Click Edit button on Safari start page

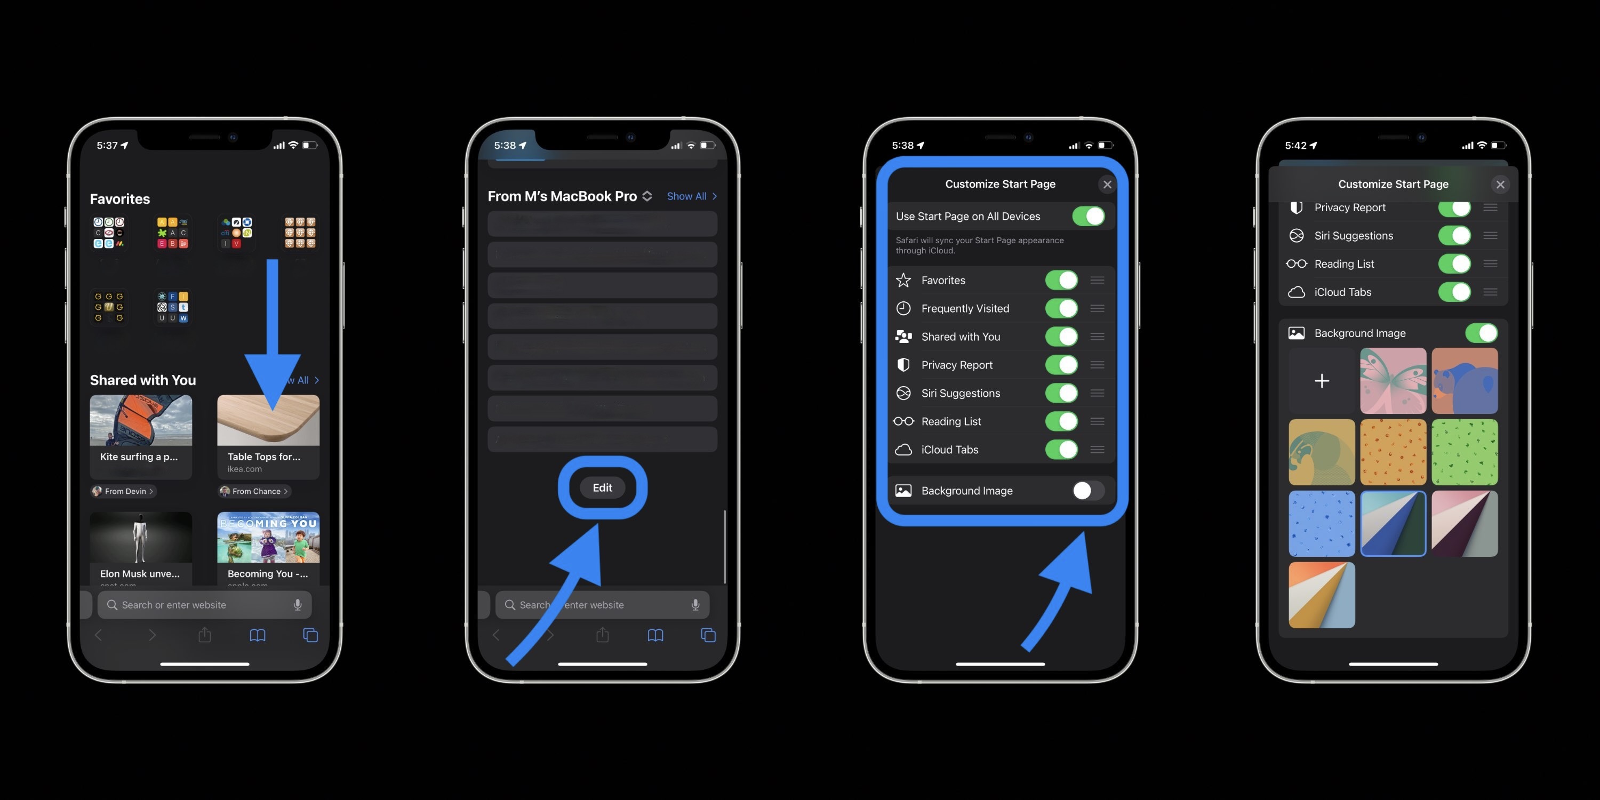coord(602,487)
